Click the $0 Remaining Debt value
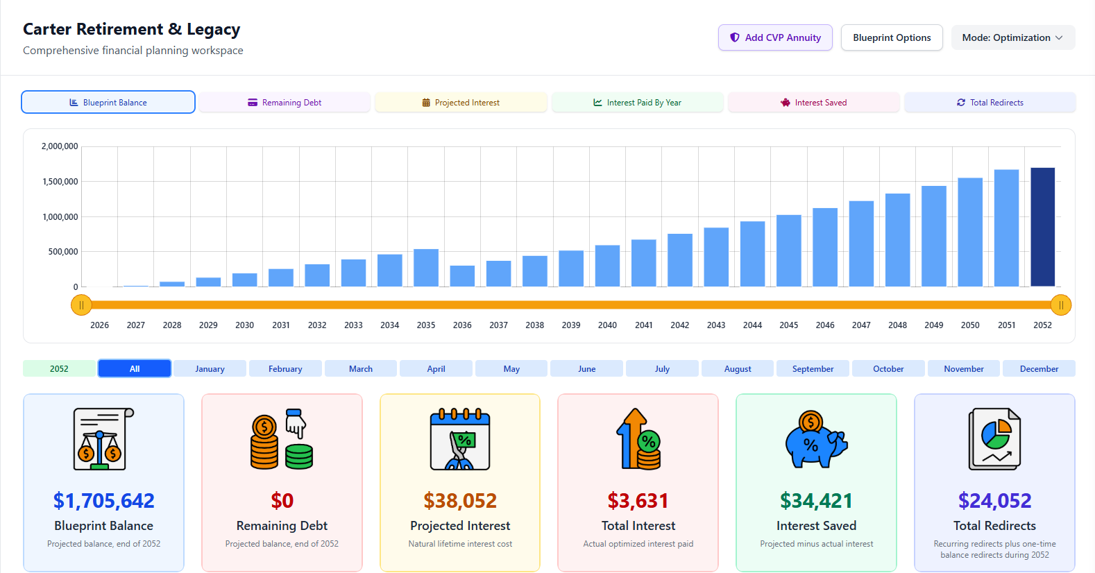 [x=282, y=500]
